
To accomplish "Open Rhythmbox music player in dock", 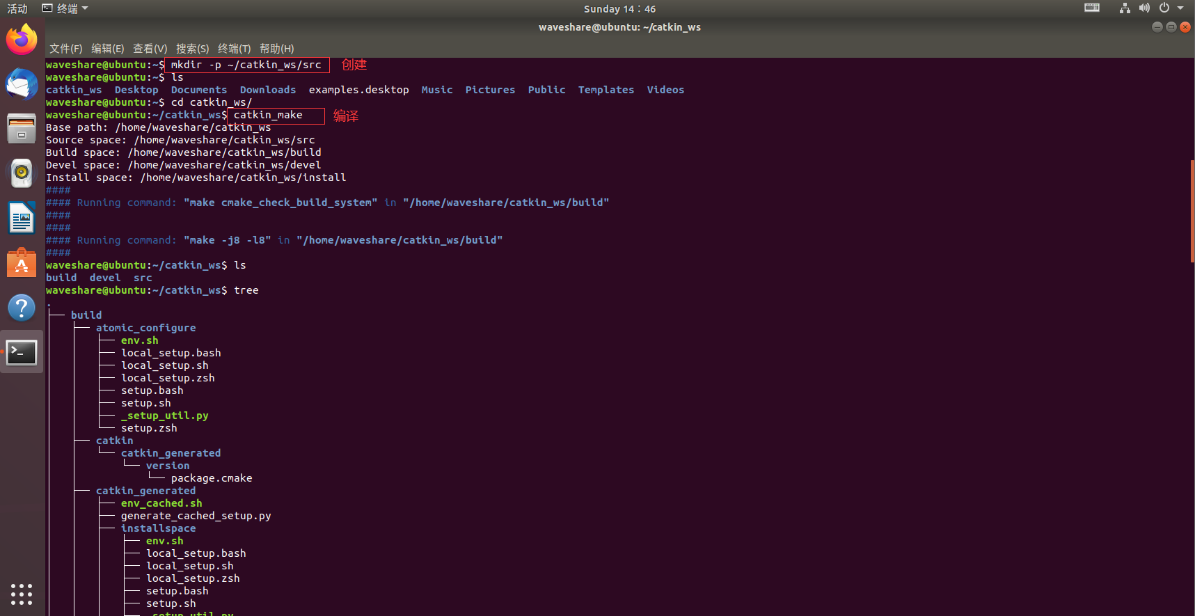I will coord(22,173).
